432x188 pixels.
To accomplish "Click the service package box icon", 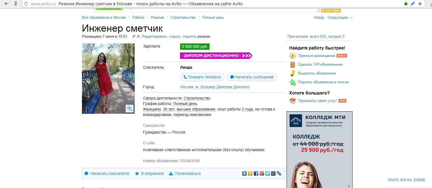I will click(293, 101).
